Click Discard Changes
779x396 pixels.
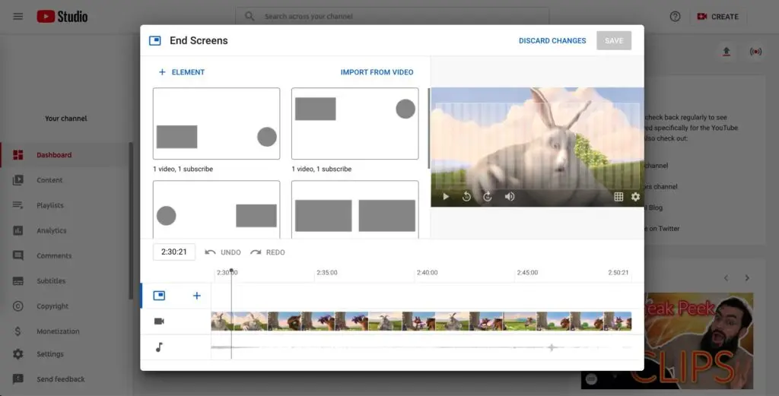pos(552,40)
